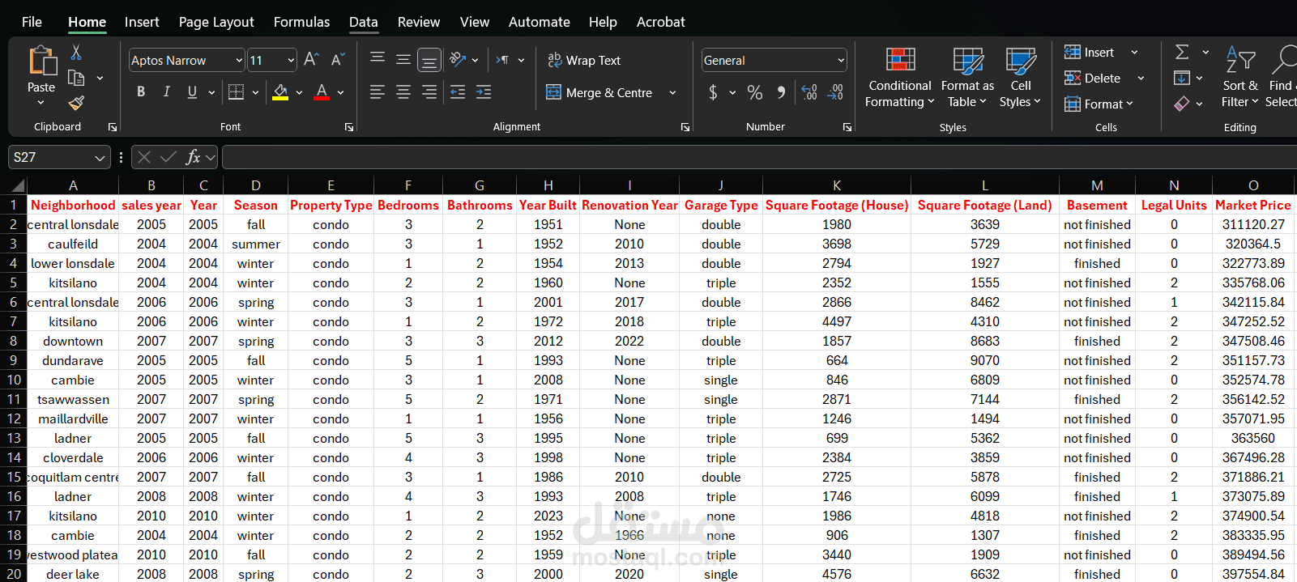This screenshot has height=582, width=1297.
Task: Toggle Wrap Text on
Action: 584,60
